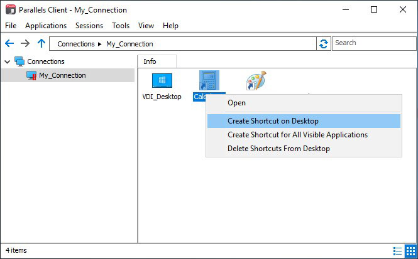
Task: Select the Connections root label
Action: click(46, 61)
